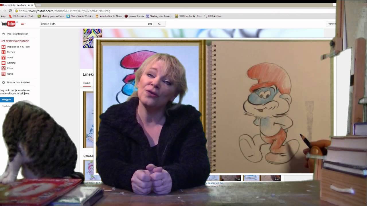Click the Sport medal icon
This screenshot has height=206, width=367.
tap(3, 58)
